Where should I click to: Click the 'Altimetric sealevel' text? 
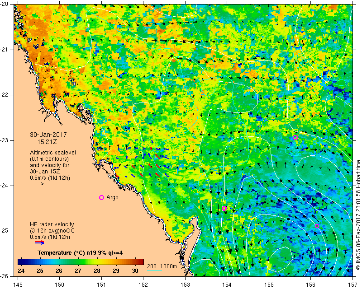pyautogui.click(x=53, y=153)
